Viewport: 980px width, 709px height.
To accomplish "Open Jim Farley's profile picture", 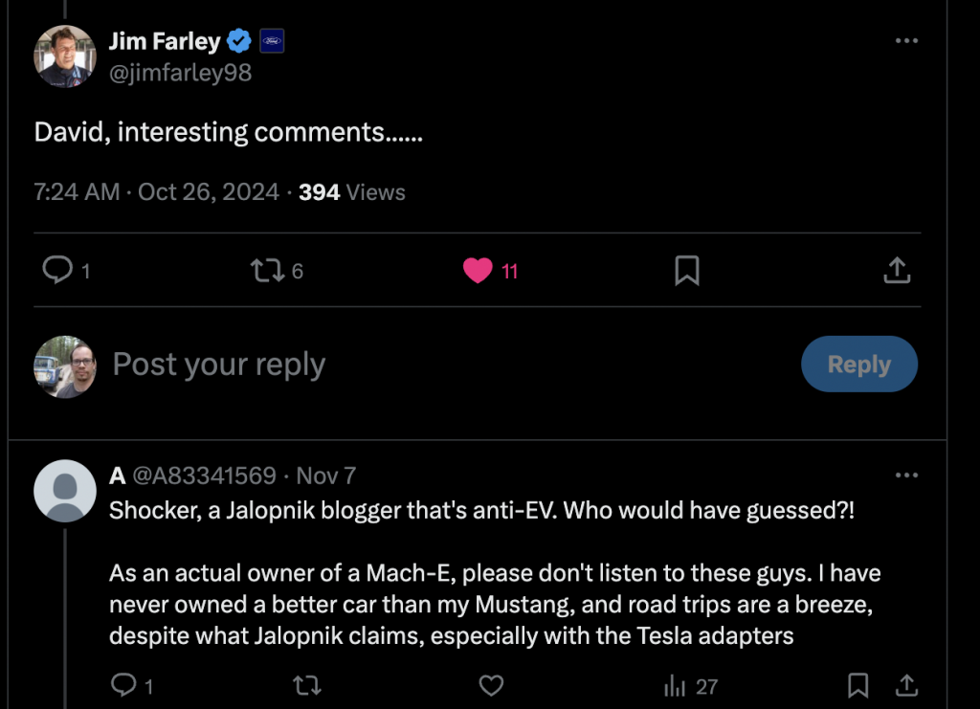I will point(65,56).
